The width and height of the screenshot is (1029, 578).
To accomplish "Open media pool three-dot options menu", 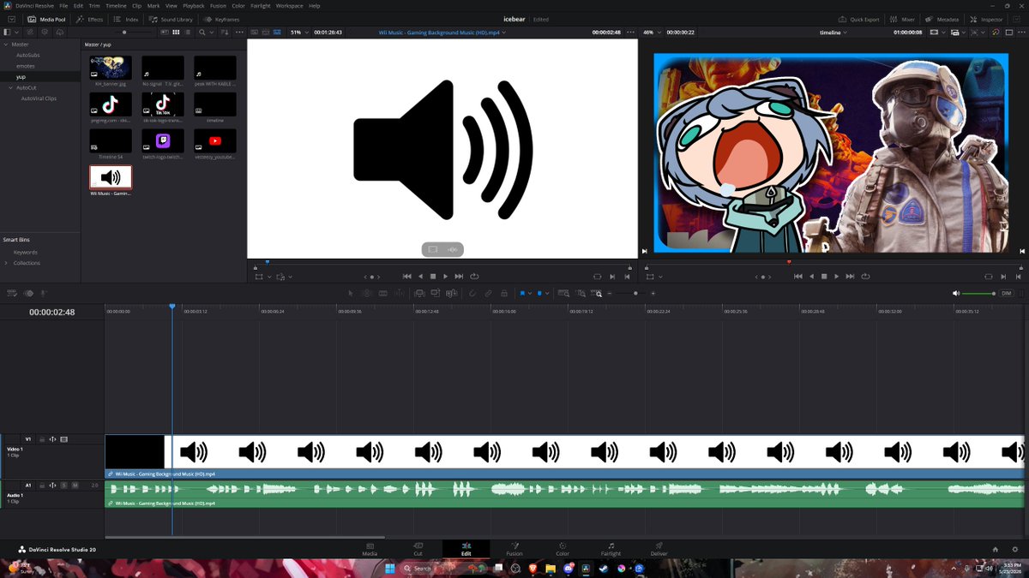I will (x=238, y=32).
